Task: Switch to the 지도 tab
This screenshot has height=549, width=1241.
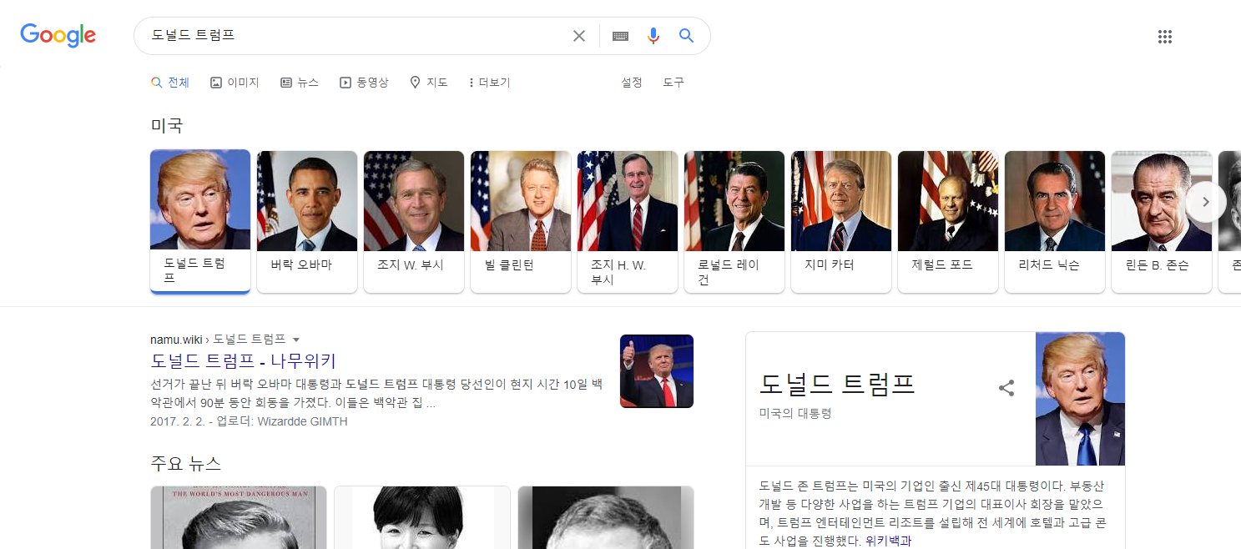Action: [429, 83]
